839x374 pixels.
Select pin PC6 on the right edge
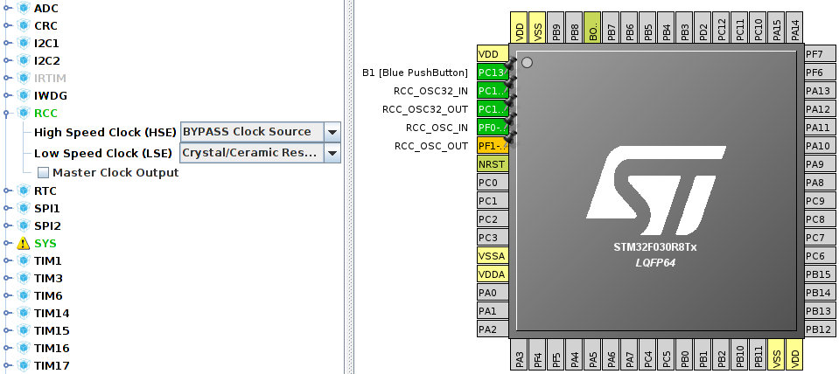pos(821,256)
